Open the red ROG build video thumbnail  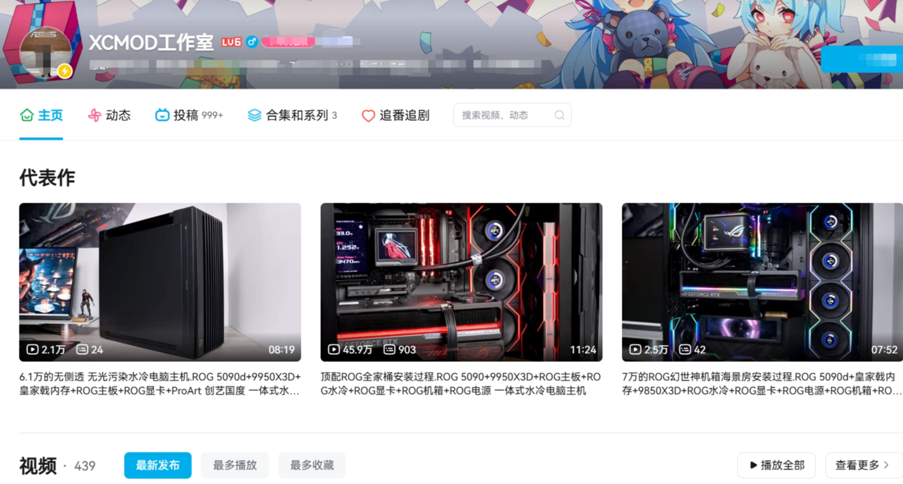[x=461, y=282]
